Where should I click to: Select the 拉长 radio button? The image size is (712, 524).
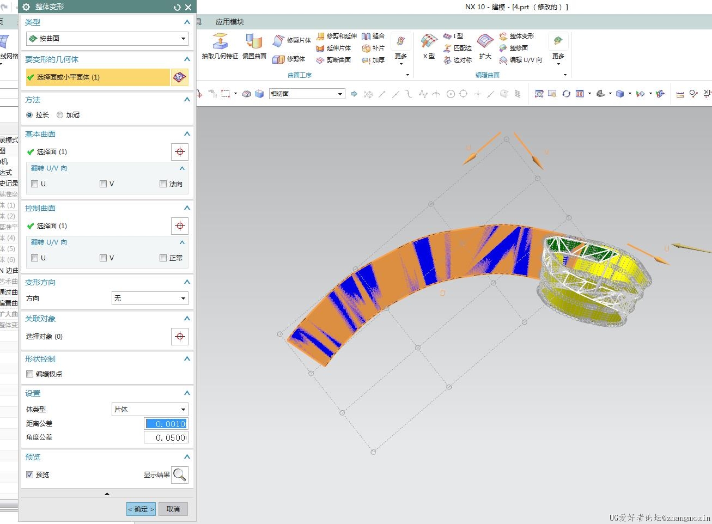[29, 115]
